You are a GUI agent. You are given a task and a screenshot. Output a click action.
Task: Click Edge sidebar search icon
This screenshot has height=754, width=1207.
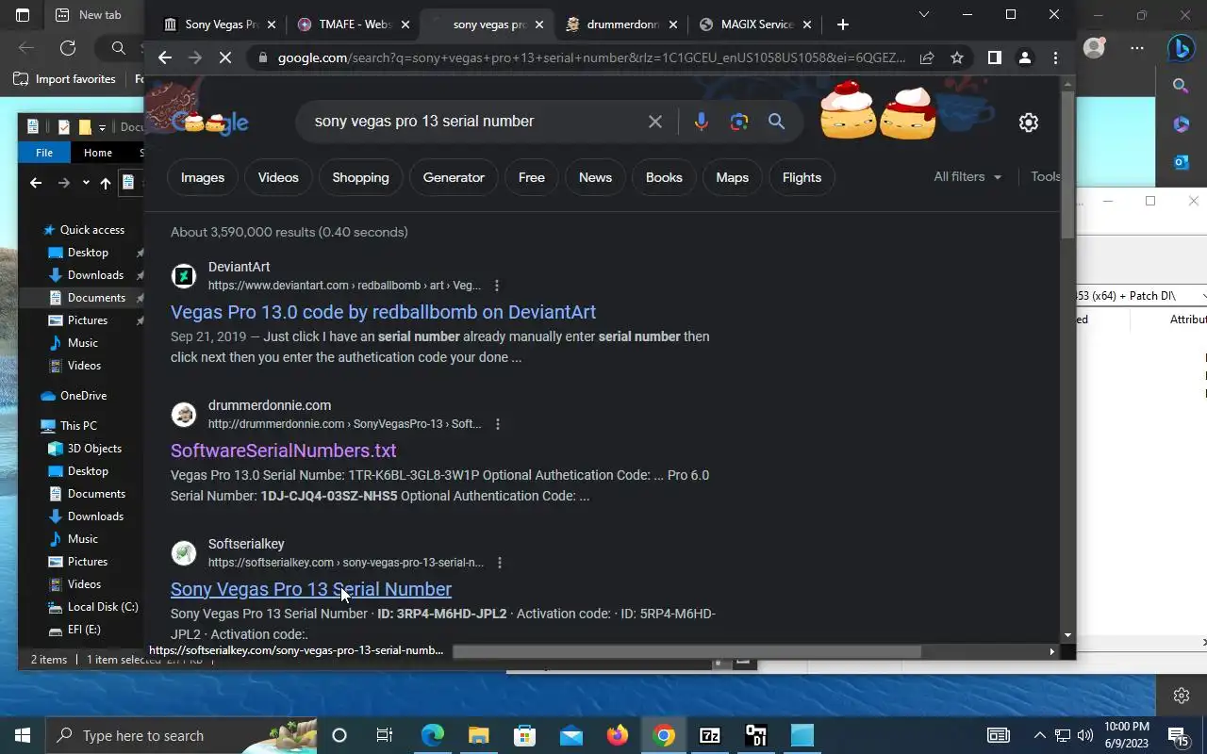click(1182, 86)
